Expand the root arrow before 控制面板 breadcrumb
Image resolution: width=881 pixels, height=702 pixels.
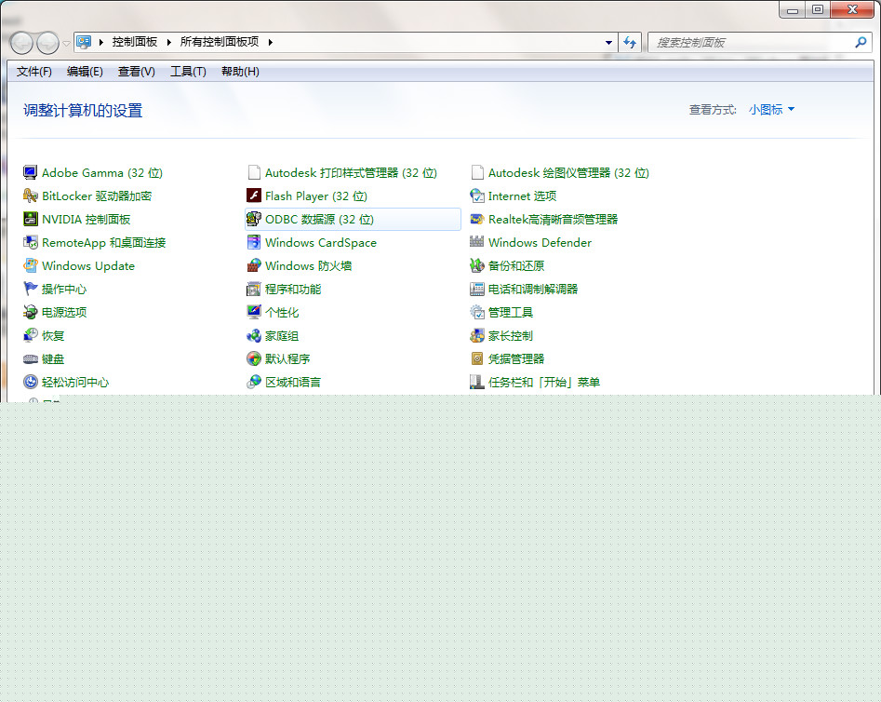click(101, 42)
